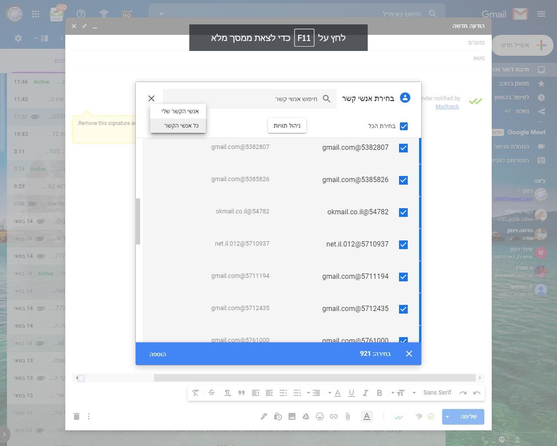Screen dimensions: 557x446
Task: Click the contact search input field
Action: tap(250, 99)
